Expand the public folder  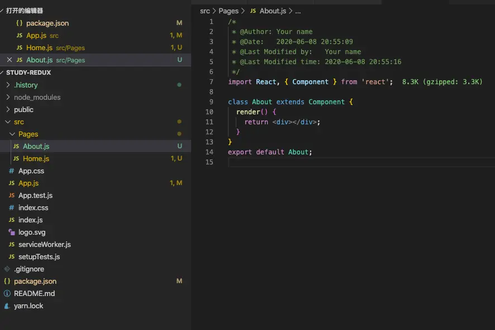point(8,109)
